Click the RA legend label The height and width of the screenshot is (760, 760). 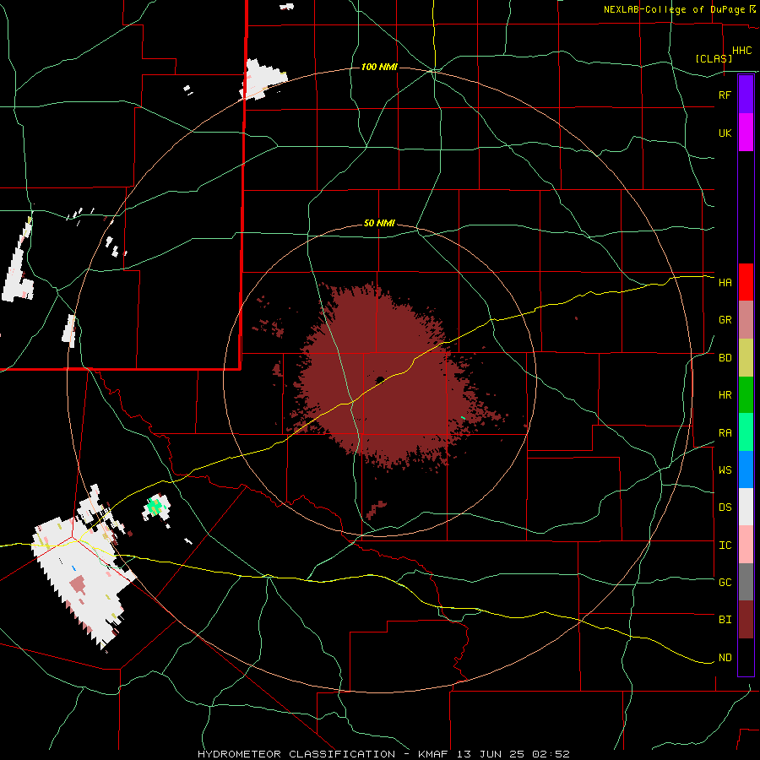[x=725, y=433]
